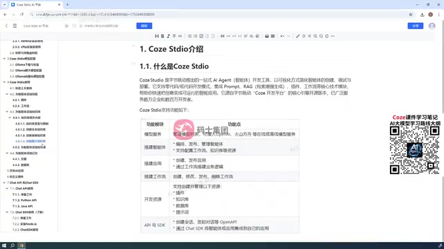Undo the last edit
Screen dimensions: 444x249
(x=282, y=36)
